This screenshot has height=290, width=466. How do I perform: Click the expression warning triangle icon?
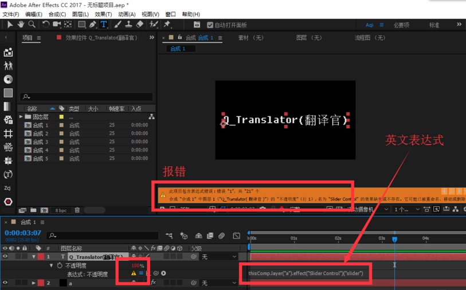click(134, 273)
